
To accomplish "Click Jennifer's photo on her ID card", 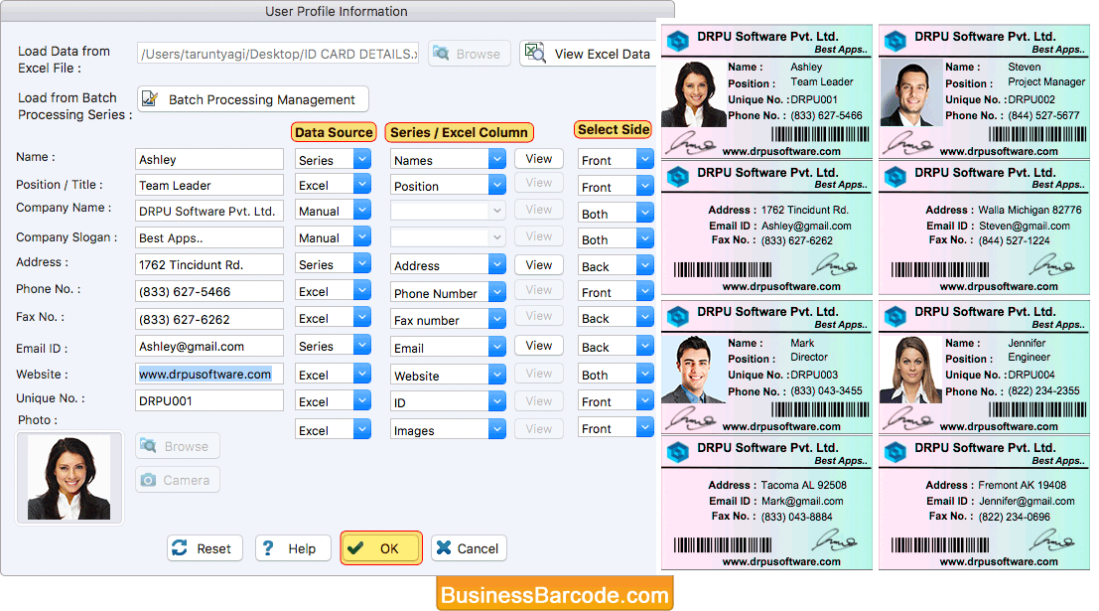I will 911,369.
